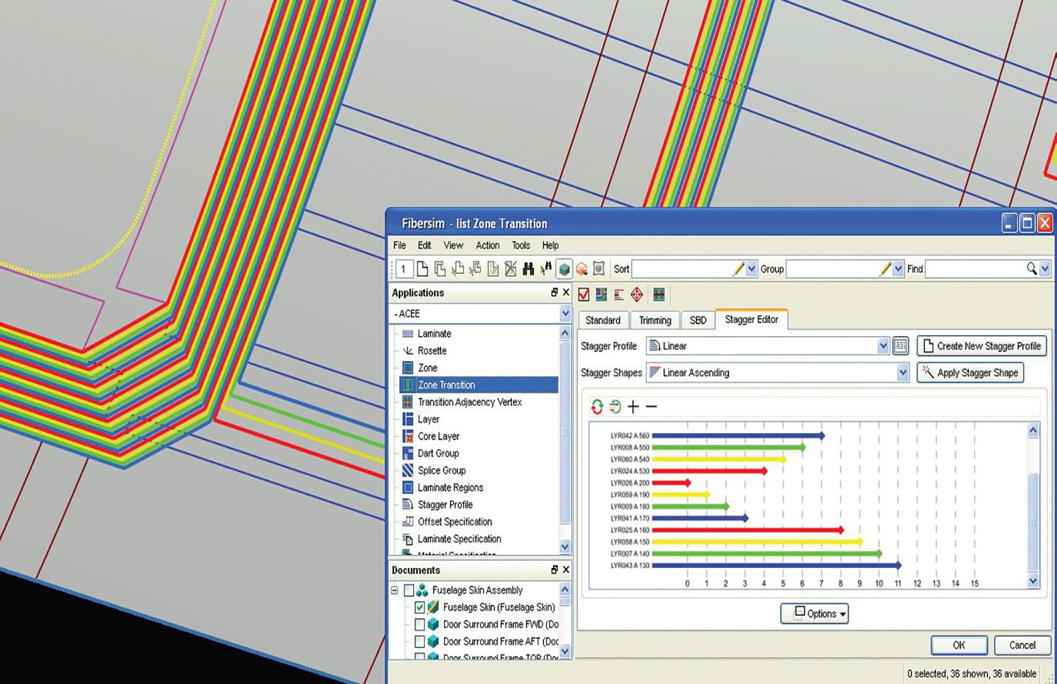Select Rosette in the Applications tree
The width and height of the screenshot is (1057, 684).
tap(432, 351)
